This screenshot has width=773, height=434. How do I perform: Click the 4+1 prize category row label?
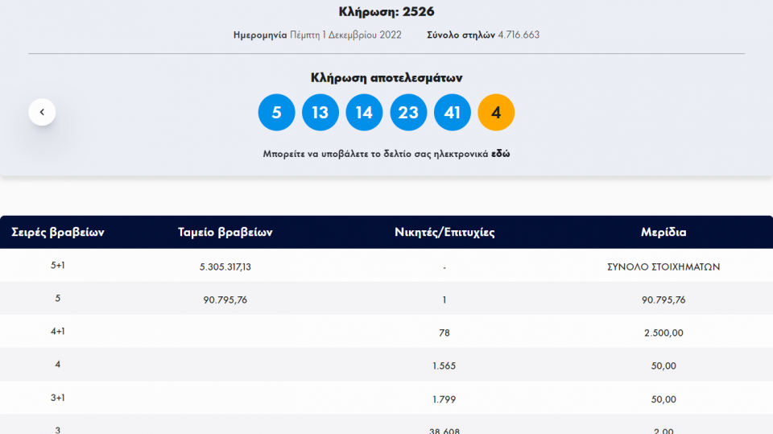point(58,331)
